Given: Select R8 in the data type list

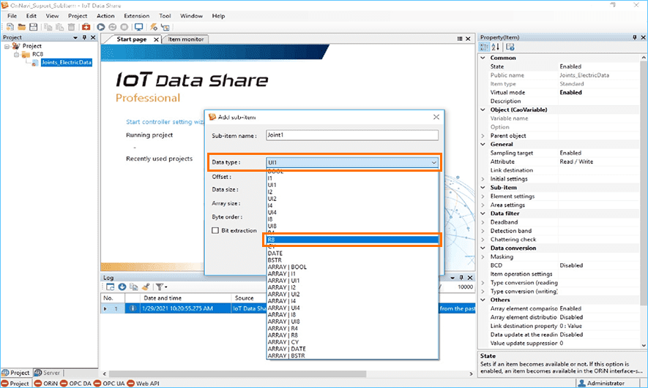Looking at the screenshot, I should (x=352, y=240).
